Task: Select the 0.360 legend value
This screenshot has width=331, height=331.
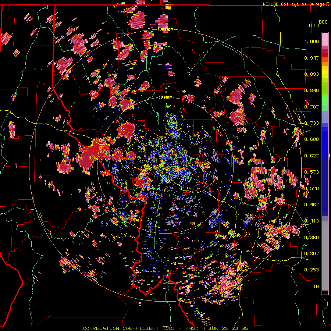Action: [312, 238]
